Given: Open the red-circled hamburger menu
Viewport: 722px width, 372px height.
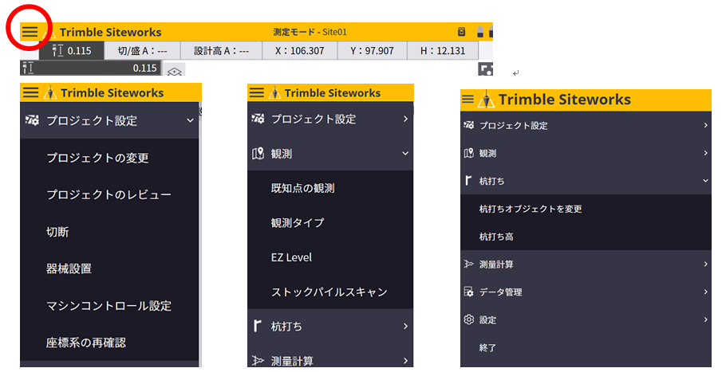Looking at the screenshot, I should 30,32.
